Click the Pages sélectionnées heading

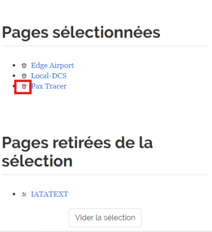(81, 32)
